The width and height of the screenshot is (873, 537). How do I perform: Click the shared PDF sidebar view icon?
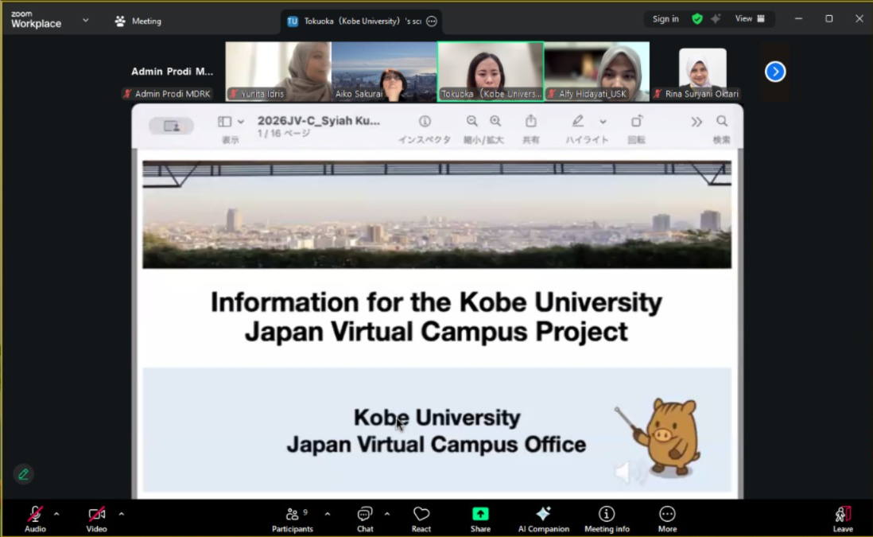(224, 122)
